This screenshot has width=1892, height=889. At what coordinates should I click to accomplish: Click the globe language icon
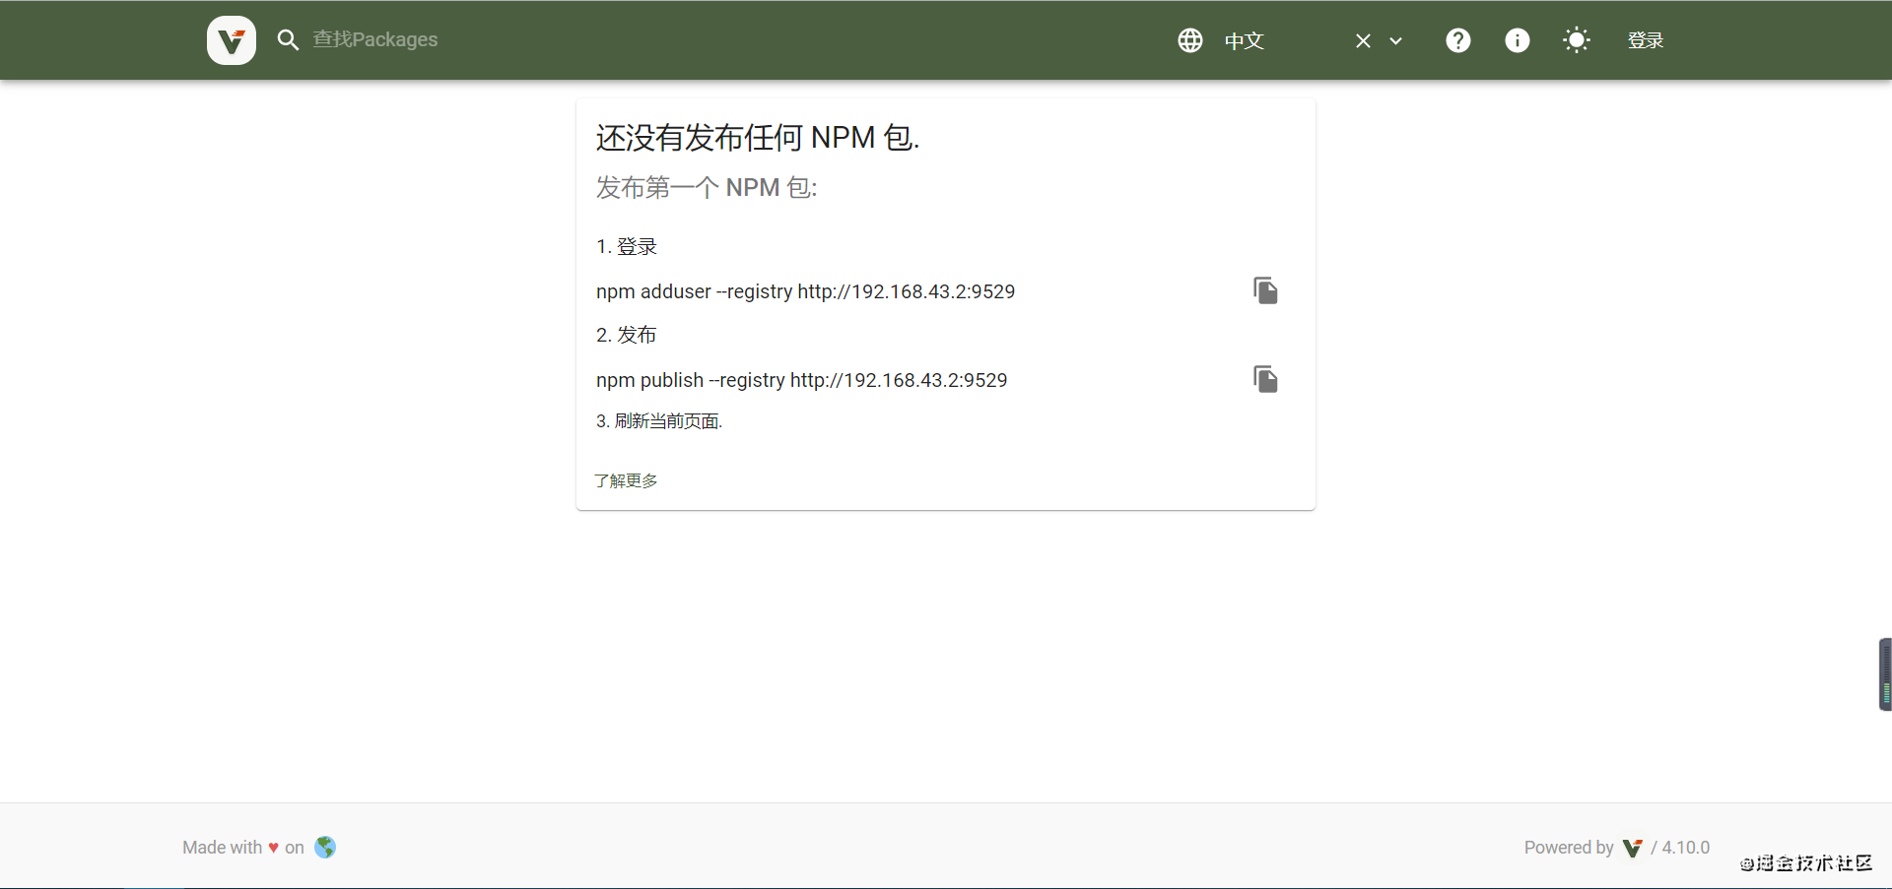coord(1190,40)
